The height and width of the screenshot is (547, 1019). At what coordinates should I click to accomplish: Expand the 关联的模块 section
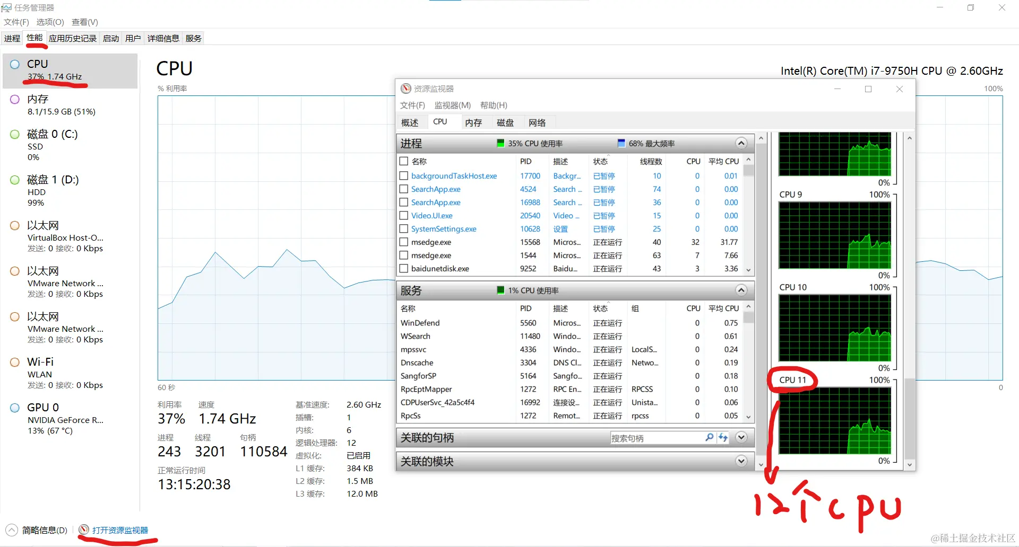[741, 461]
